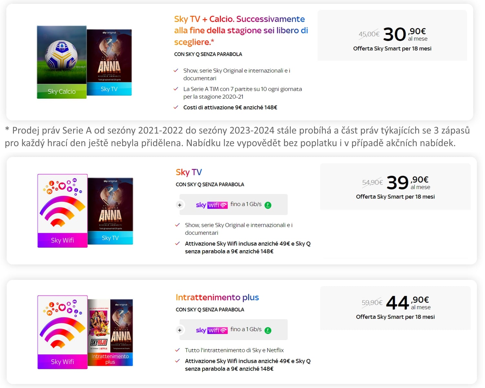Screen dimensions: 485x388
Task: Open the 'Sky TV + Calcio' offer title
Action: pos(241,30)
